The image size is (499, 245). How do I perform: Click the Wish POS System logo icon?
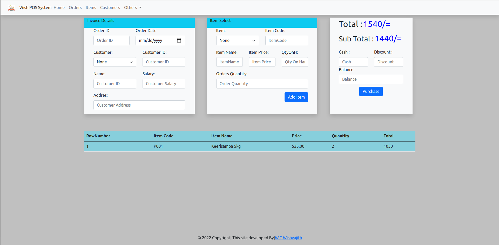point(11,8)
